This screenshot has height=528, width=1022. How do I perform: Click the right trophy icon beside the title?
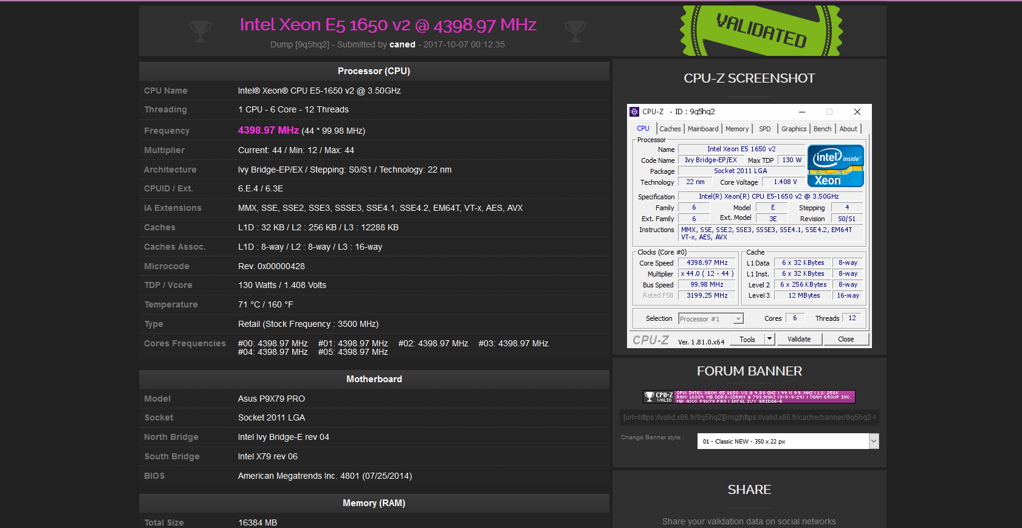[x=575, y=30]
